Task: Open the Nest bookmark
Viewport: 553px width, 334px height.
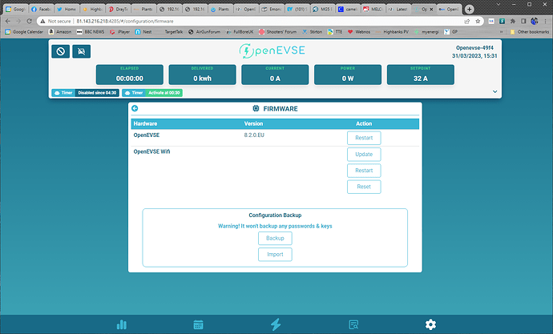Action: point(143,32)
